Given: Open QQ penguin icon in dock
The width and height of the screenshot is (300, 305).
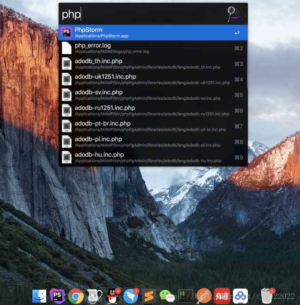Looking at the screenshot, I should 113,296.
